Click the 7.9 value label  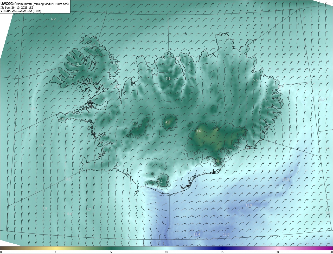pyautogui.click(x=45, y=208)
